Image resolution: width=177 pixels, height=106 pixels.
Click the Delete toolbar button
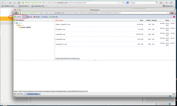tap(37, 17)
